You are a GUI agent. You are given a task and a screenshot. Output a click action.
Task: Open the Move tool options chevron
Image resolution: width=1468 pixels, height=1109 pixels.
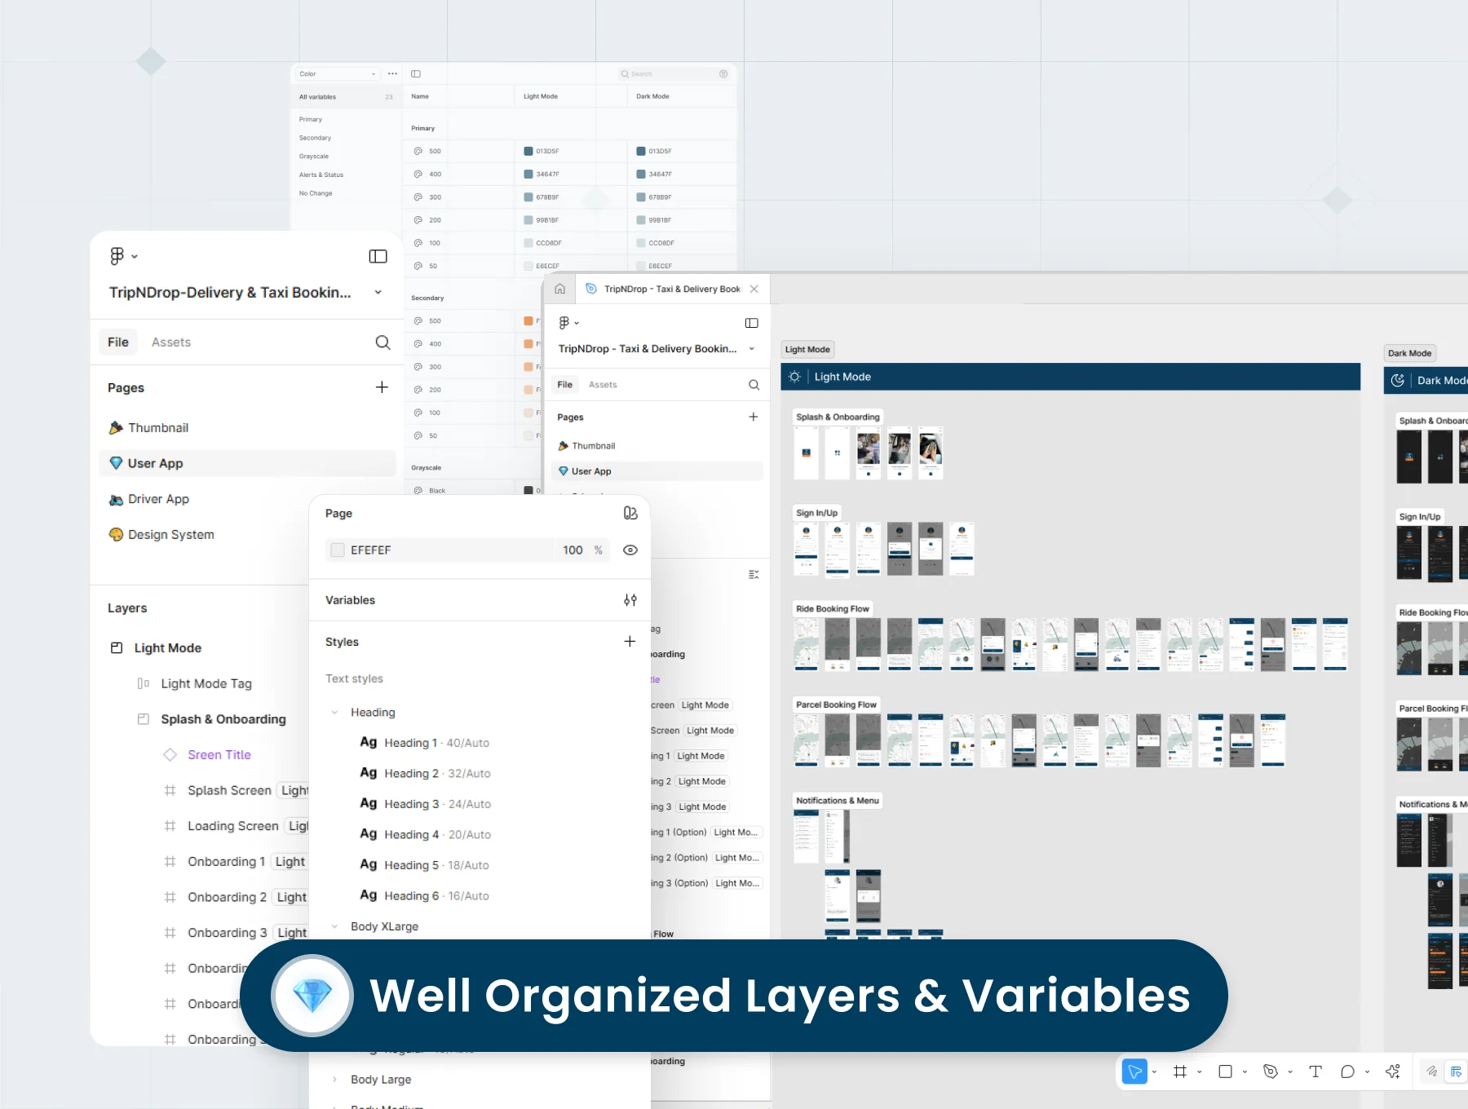1154,1071
